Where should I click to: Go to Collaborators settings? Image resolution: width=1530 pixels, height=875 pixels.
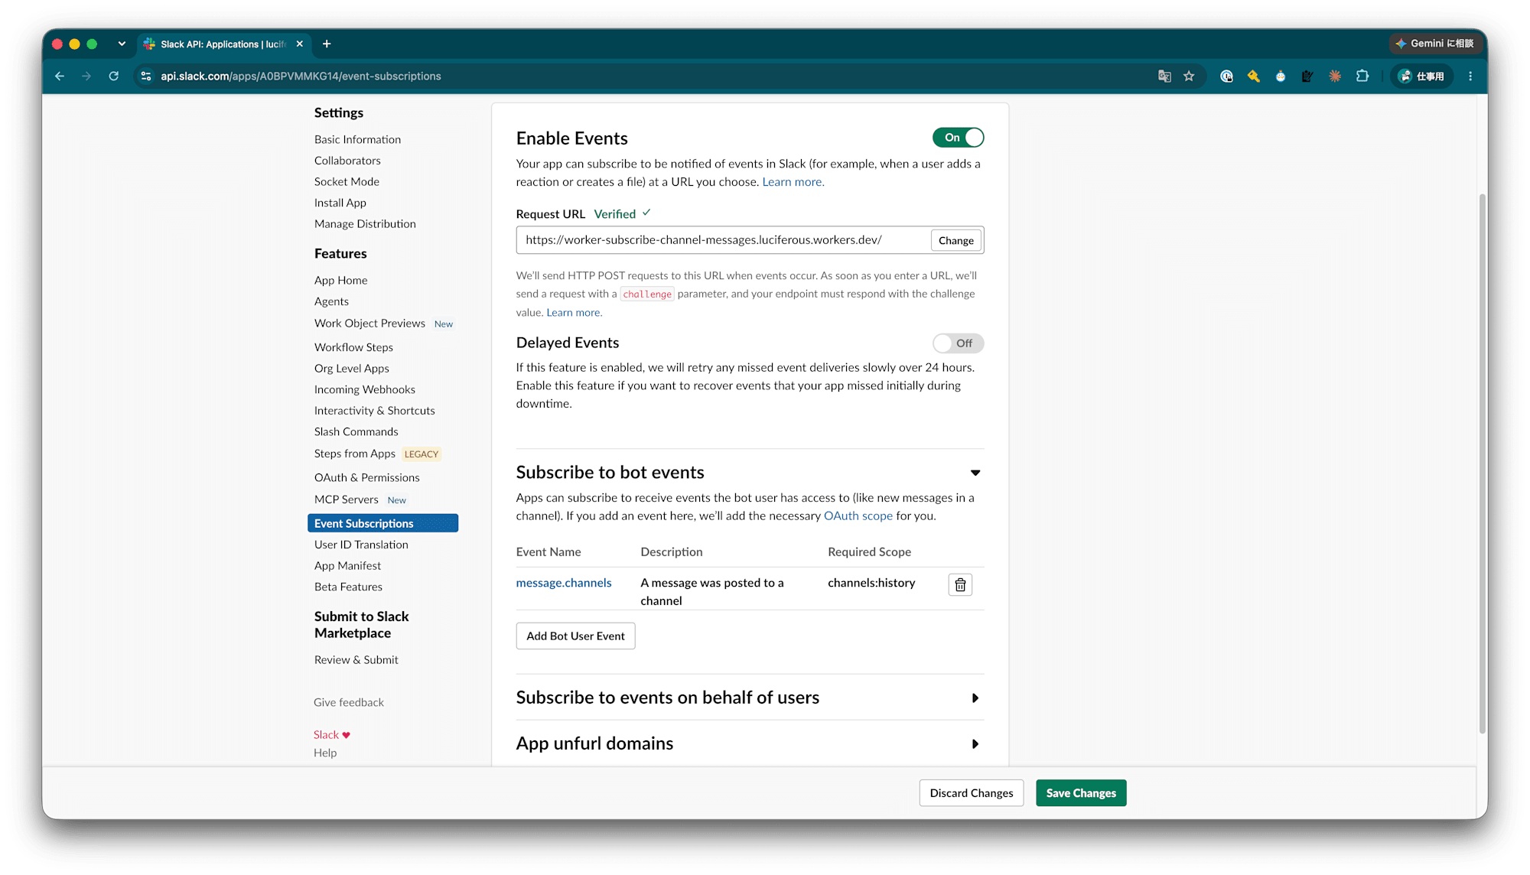[x=347, y=161]
